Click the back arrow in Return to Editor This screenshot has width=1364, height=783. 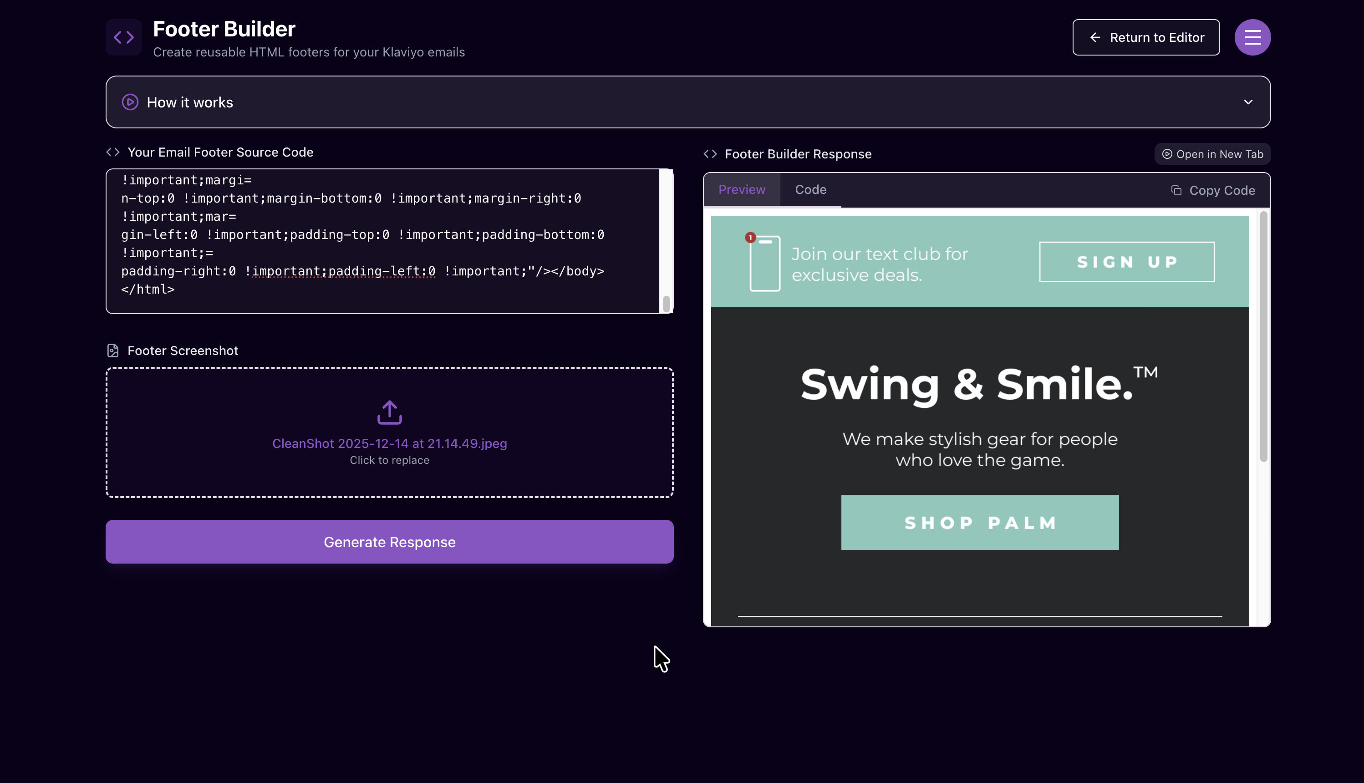click(1094, 37)
